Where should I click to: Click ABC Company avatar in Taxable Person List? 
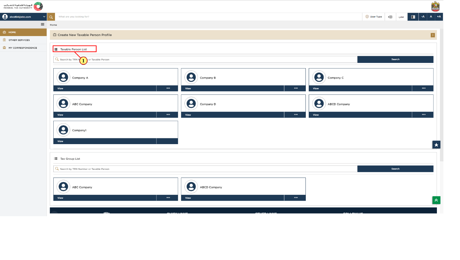click(x=63, y=104)
